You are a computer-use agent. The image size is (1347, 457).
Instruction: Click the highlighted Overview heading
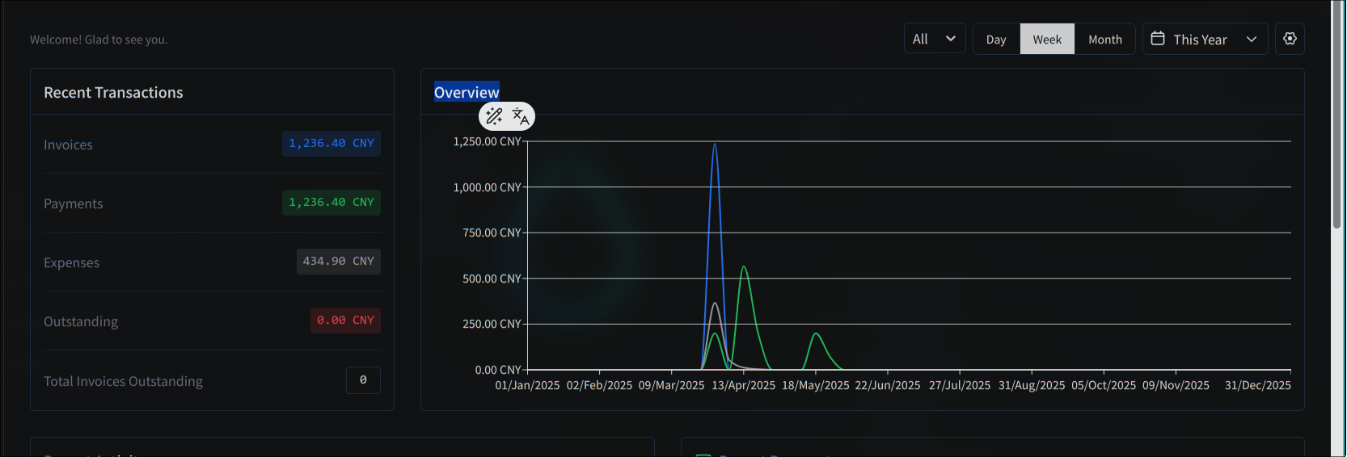(467, 92)
